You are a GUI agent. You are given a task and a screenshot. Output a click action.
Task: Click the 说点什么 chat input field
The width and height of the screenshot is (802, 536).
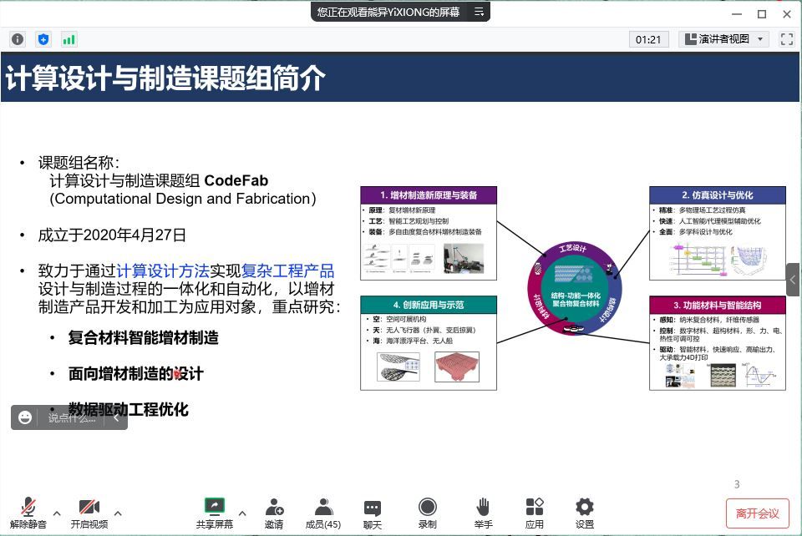pyautogui.click(x=72, y=417)
